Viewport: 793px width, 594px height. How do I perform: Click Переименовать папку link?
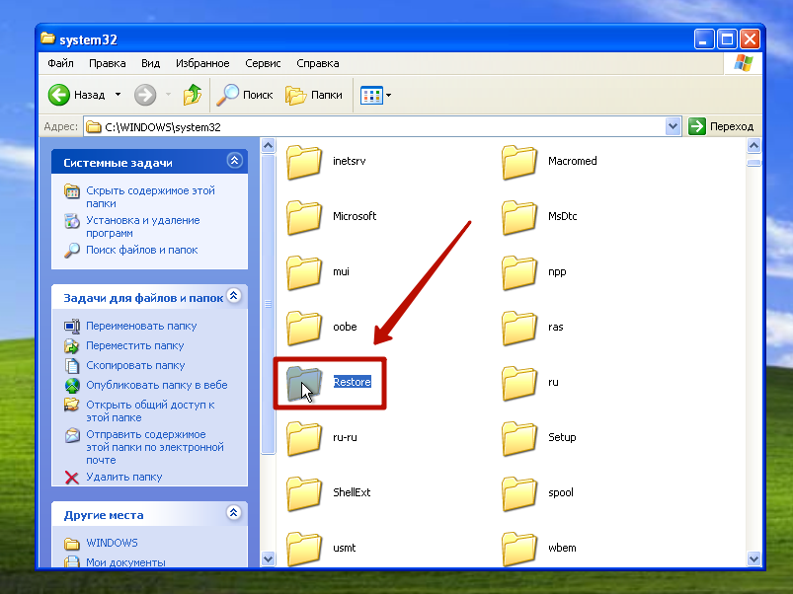point(141,327)
